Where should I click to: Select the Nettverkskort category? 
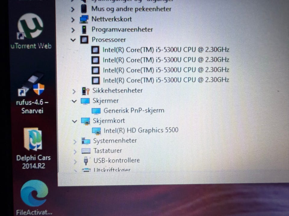(x=111, y=19)
